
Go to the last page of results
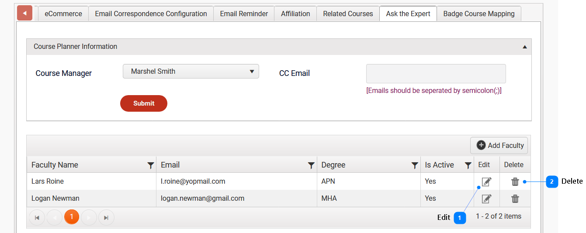106,217
